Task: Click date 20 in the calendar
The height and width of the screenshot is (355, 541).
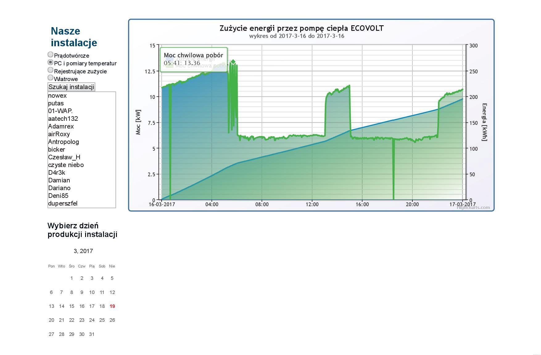Action: pos(52,320)
